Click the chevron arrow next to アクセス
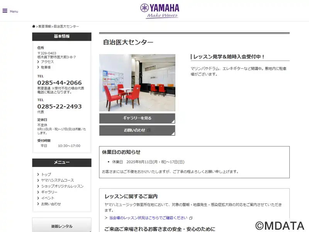 38,62
